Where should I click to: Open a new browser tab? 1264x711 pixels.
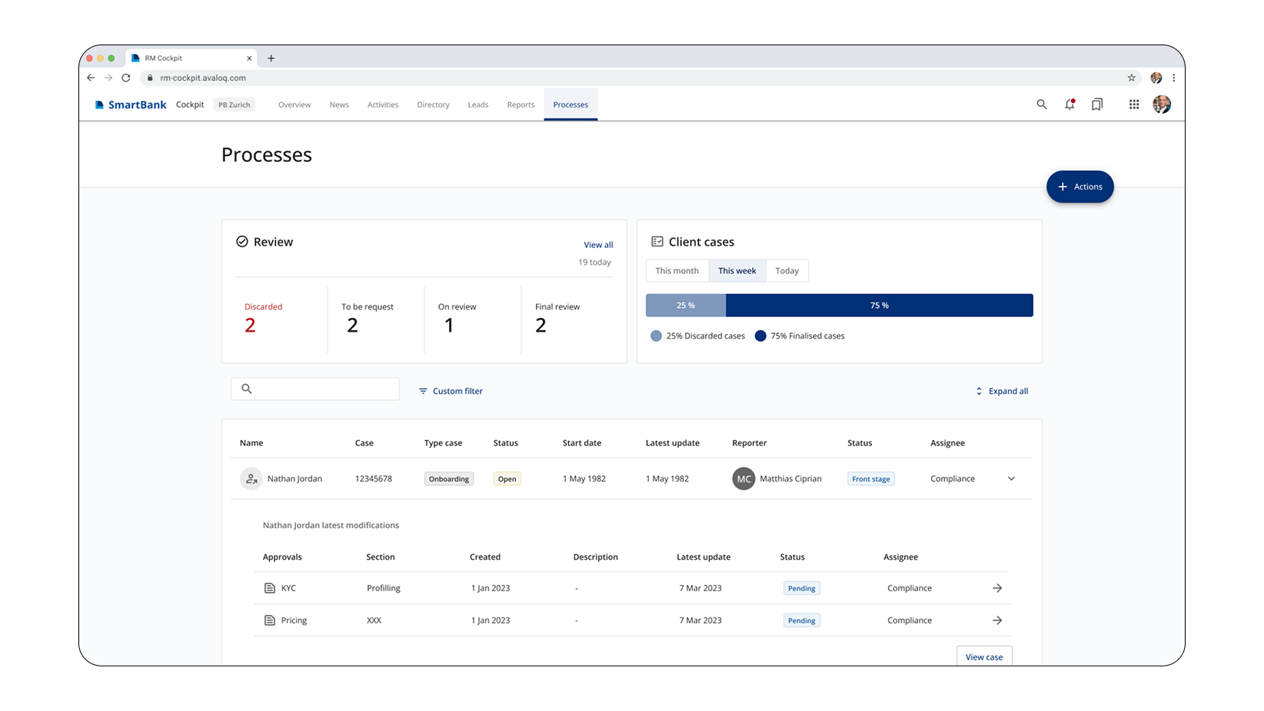click(271, 58)
